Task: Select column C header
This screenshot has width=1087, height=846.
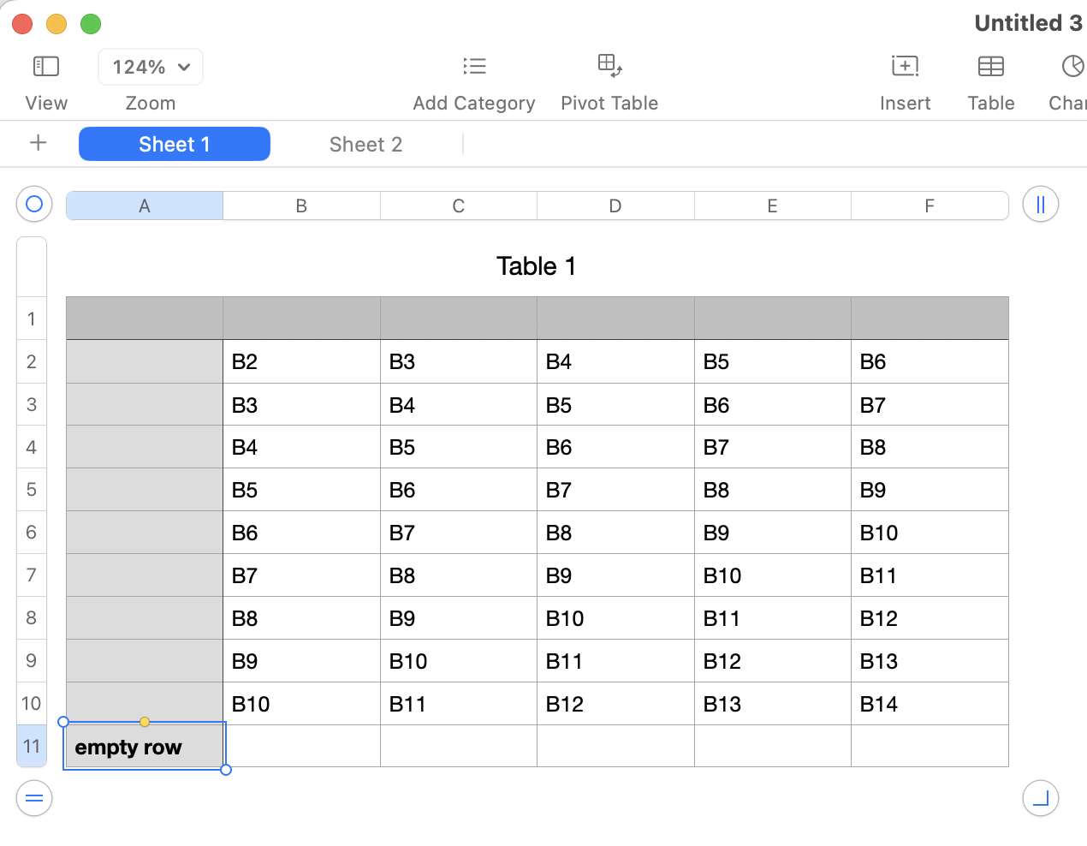Action: pyautogui.click(x=459, y=206)
